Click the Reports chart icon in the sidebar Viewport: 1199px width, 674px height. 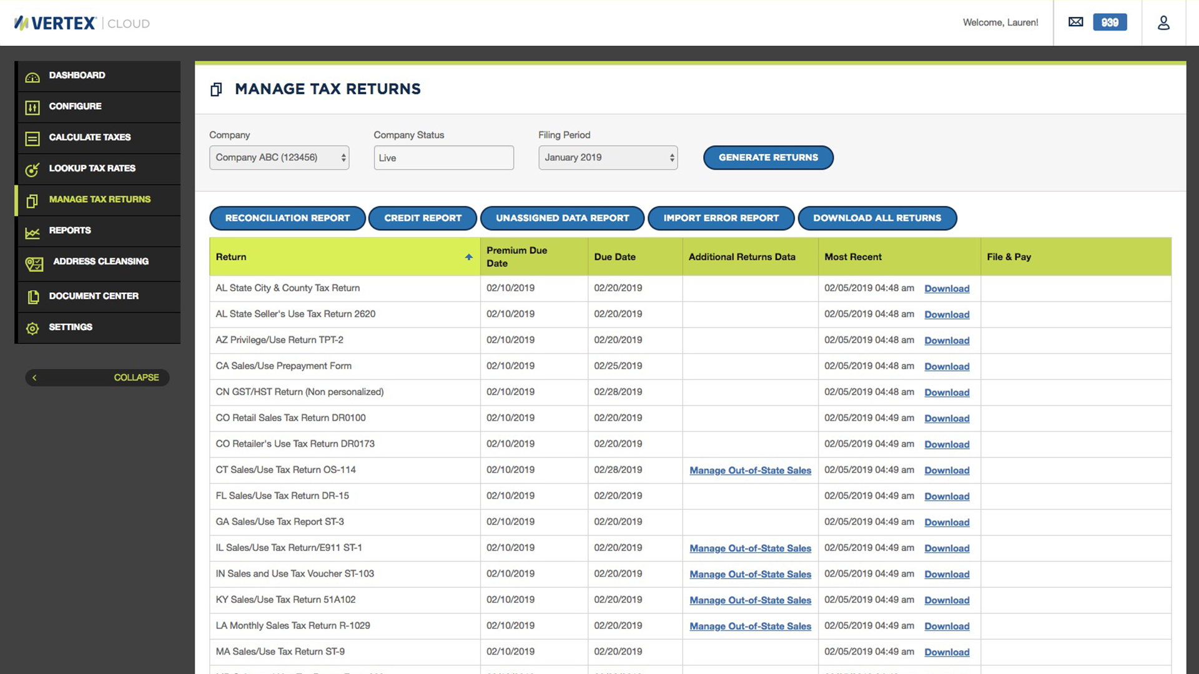pos(32,232)
